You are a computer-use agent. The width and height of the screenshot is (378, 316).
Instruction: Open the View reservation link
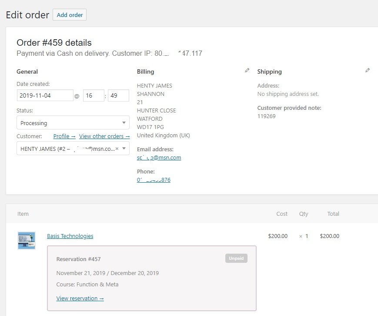pos(80,299)
